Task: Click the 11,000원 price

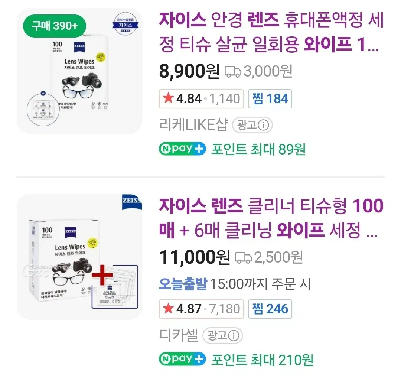Action: [195, 257]
